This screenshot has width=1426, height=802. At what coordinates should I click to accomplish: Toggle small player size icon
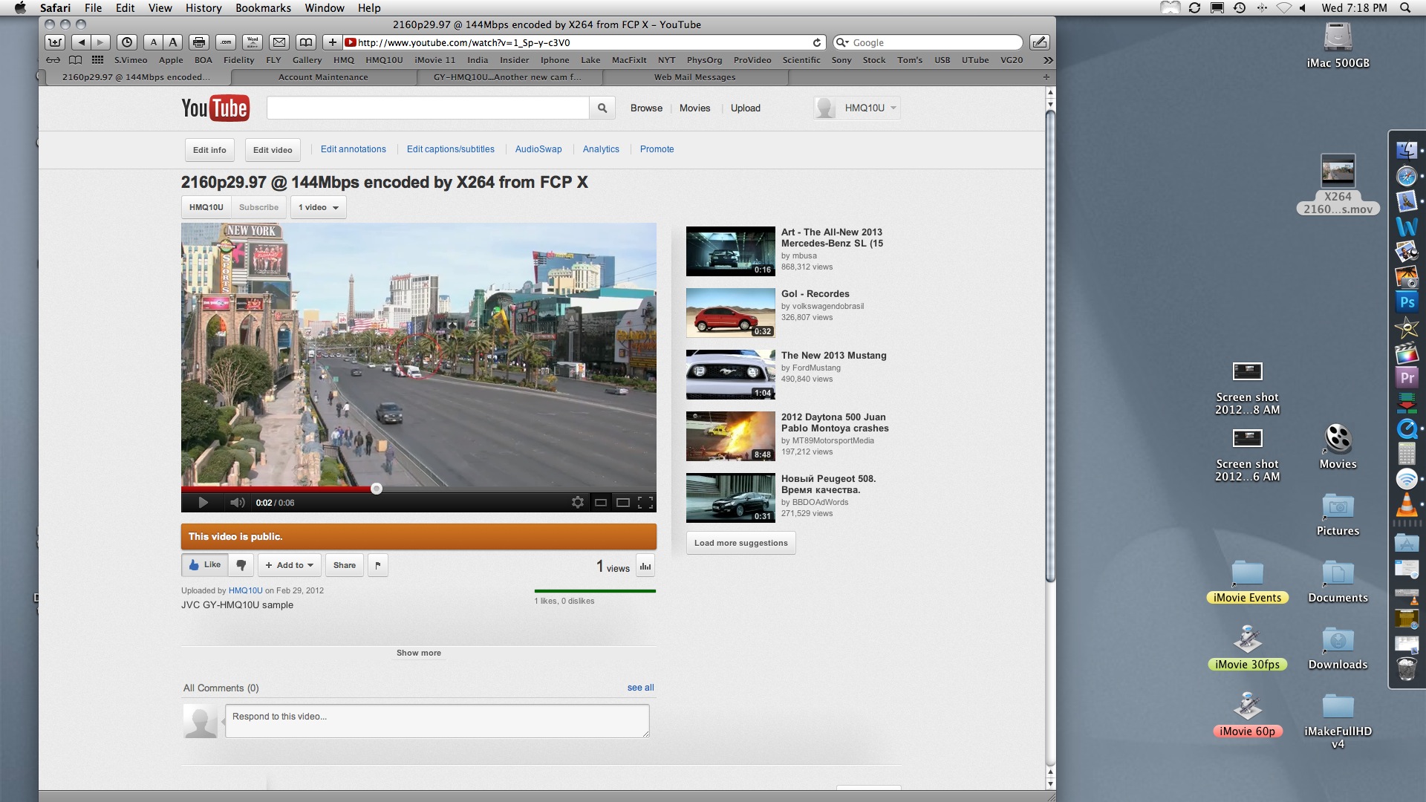pyautogui.click(x=601, y=503)
